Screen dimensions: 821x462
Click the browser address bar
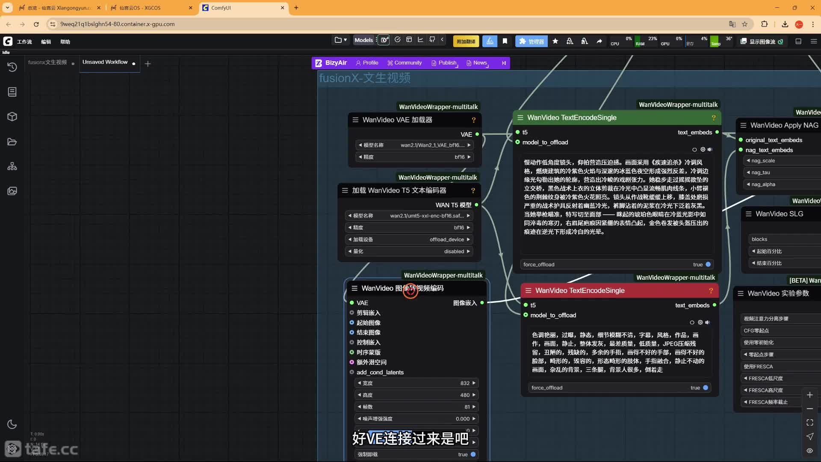click(385, 24)
